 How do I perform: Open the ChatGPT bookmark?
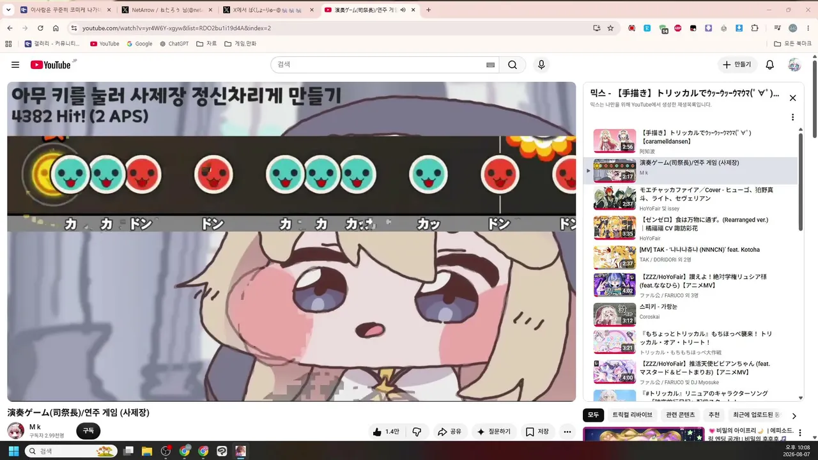click(x=174, y=43)
